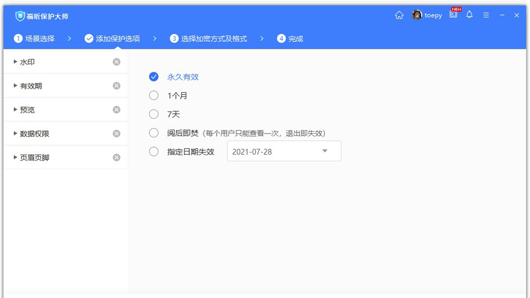Switch to step 选择加密方式及格式
Viewport: 530px width, 298px height.
coord(213,38)
